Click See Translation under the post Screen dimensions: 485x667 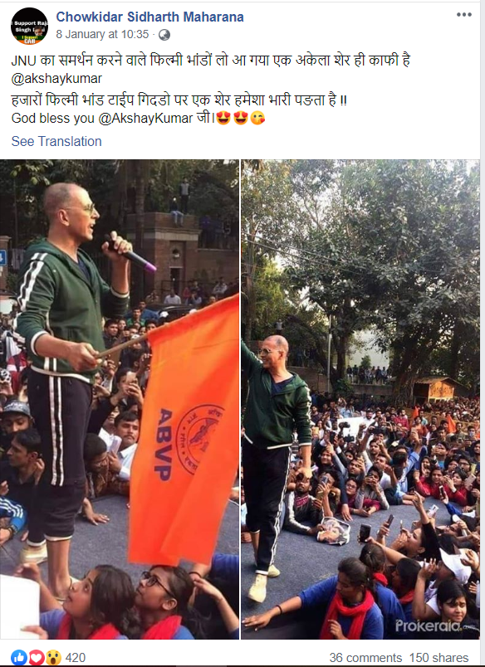[x=56, y=141]
